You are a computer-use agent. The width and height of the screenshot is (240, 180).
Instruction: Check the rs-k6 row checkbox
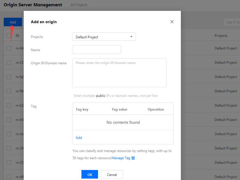[x=9, y=120]
